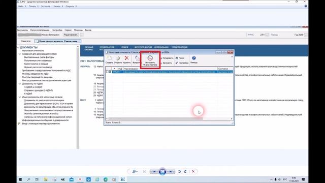Open Запись dropdown in Photo Viewer
The height and width of the screenshot is (183, 325).
click(x=58, y=7)
